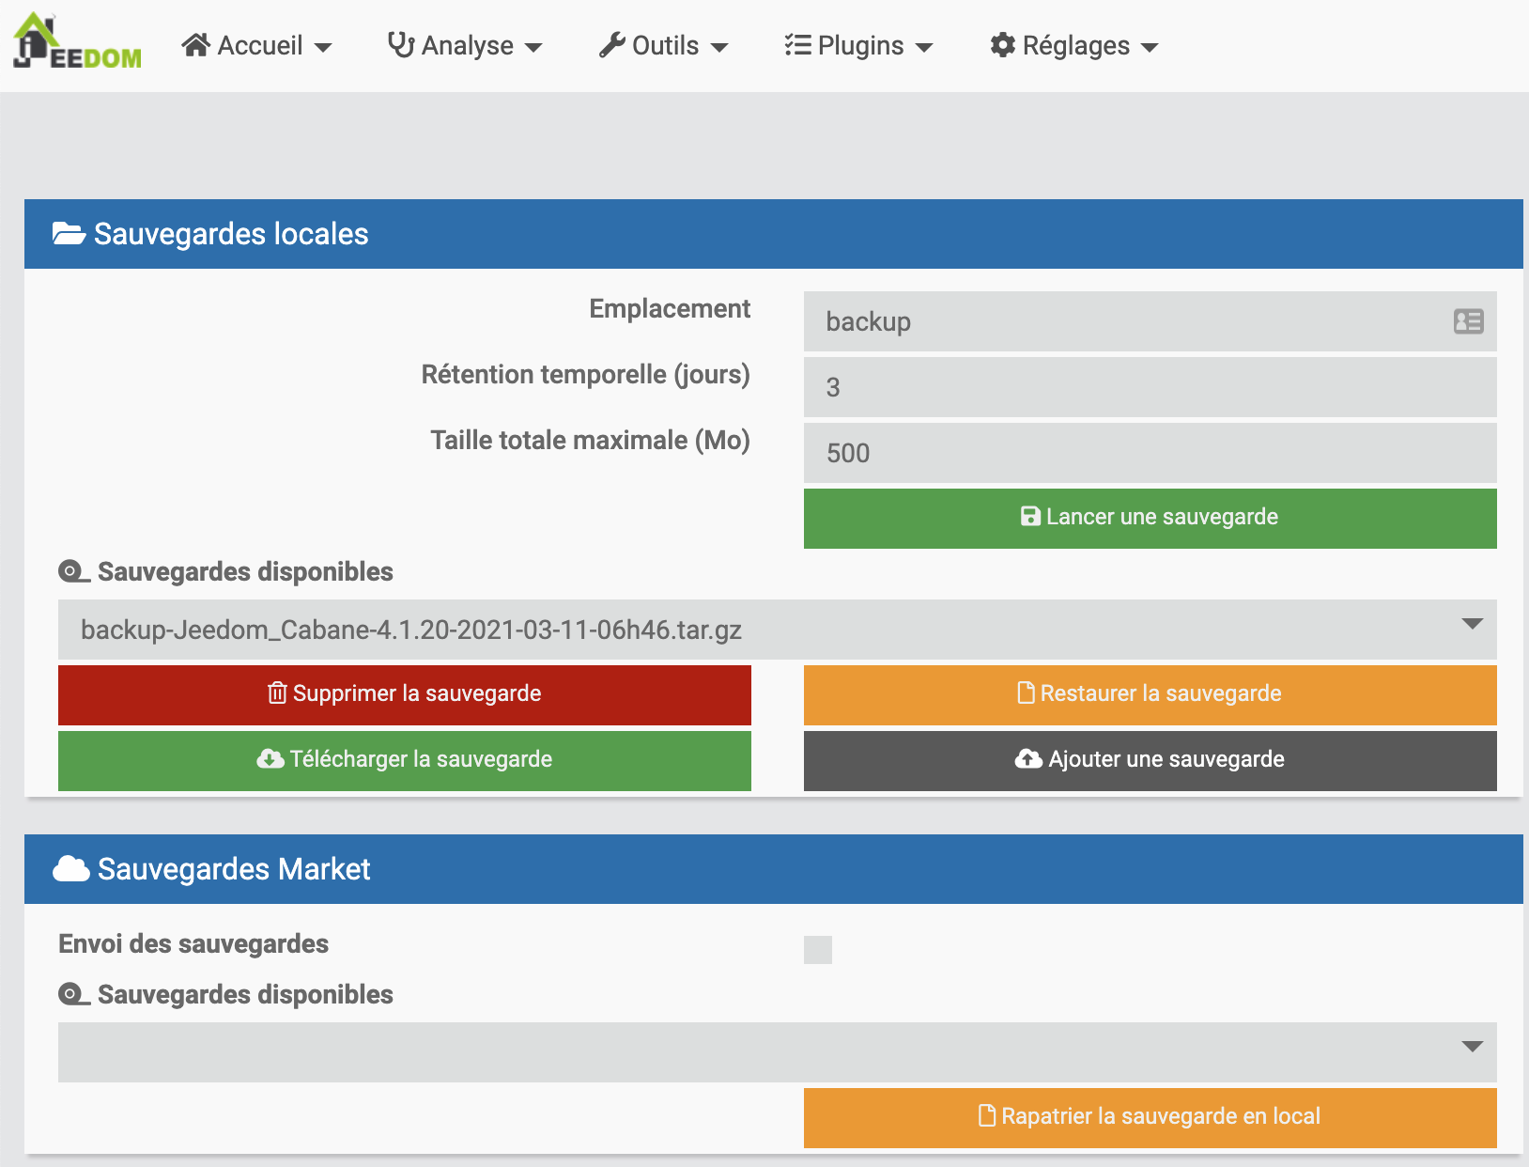Click the Sauvegardes locales panel title
Image resolution: width=1529 pixels, height=1167 pixels.
point(231,234)
